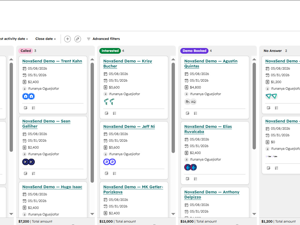Viewport: 300px width, 225px height.
Task: Click the $16,800 Total amount footer
Action: [x=198, y=221]
